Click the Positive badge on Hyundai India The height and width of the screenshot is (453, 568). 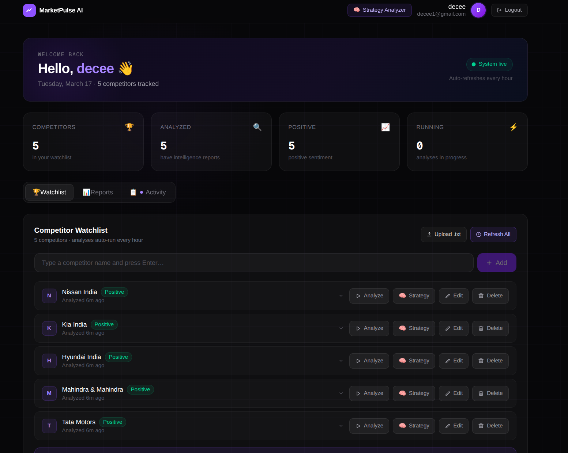pos(119,357)
